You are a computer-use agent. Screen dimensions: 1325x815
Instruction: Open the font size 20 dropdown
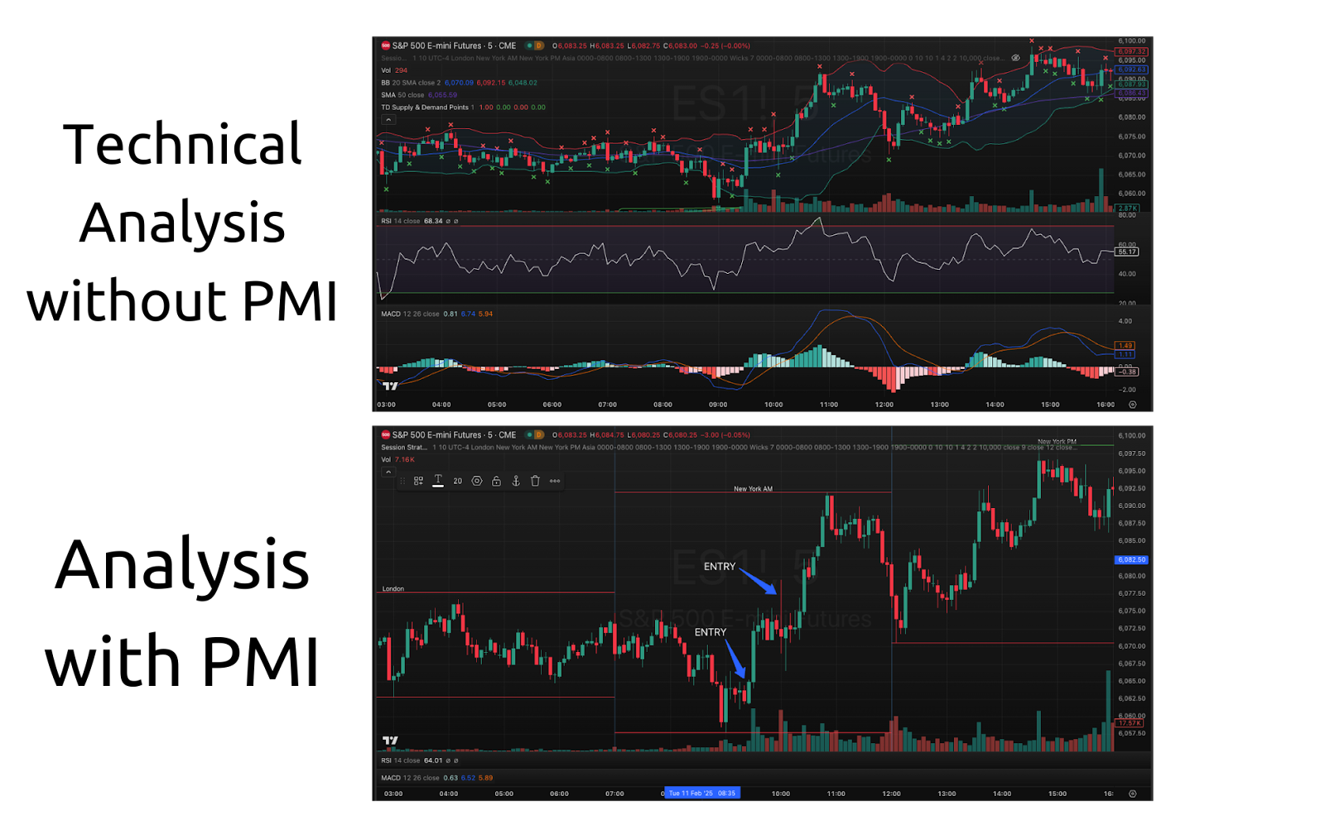(457, 481)
